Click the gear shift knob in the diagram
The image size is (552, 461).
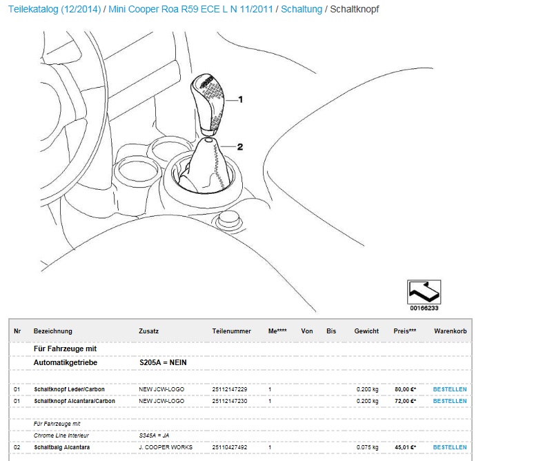tap(206, 101)
